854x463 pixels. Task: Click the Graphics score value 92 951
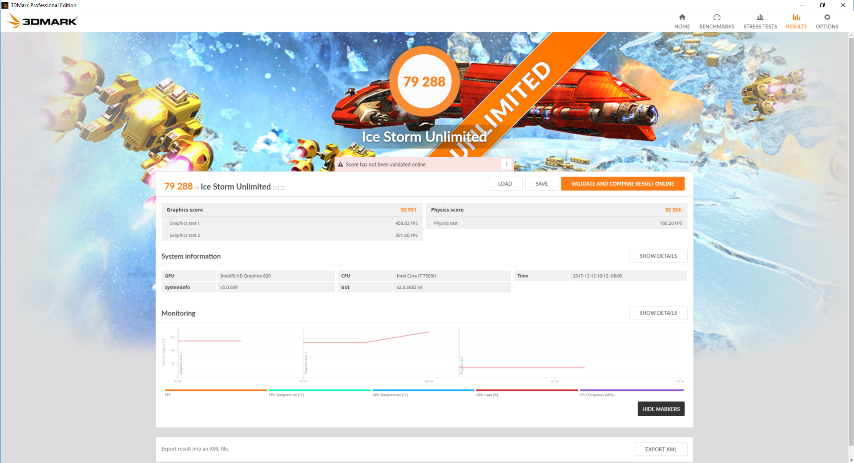click(x=408, y=210)
